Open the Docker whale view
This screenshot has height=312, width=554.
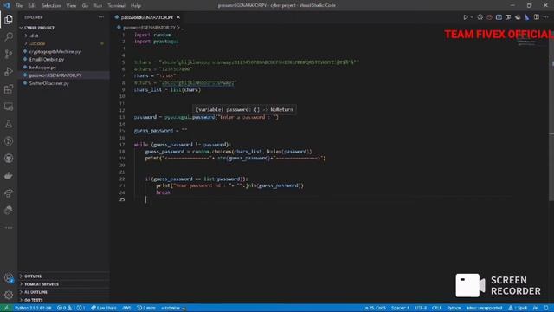coord(9,175)
